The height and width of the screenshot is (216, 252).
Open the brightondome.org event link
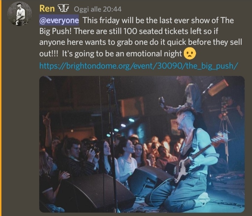pos(139,66)
